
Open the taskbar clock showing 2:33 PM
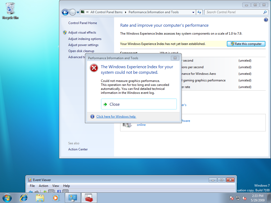click(x=258, y=198)
